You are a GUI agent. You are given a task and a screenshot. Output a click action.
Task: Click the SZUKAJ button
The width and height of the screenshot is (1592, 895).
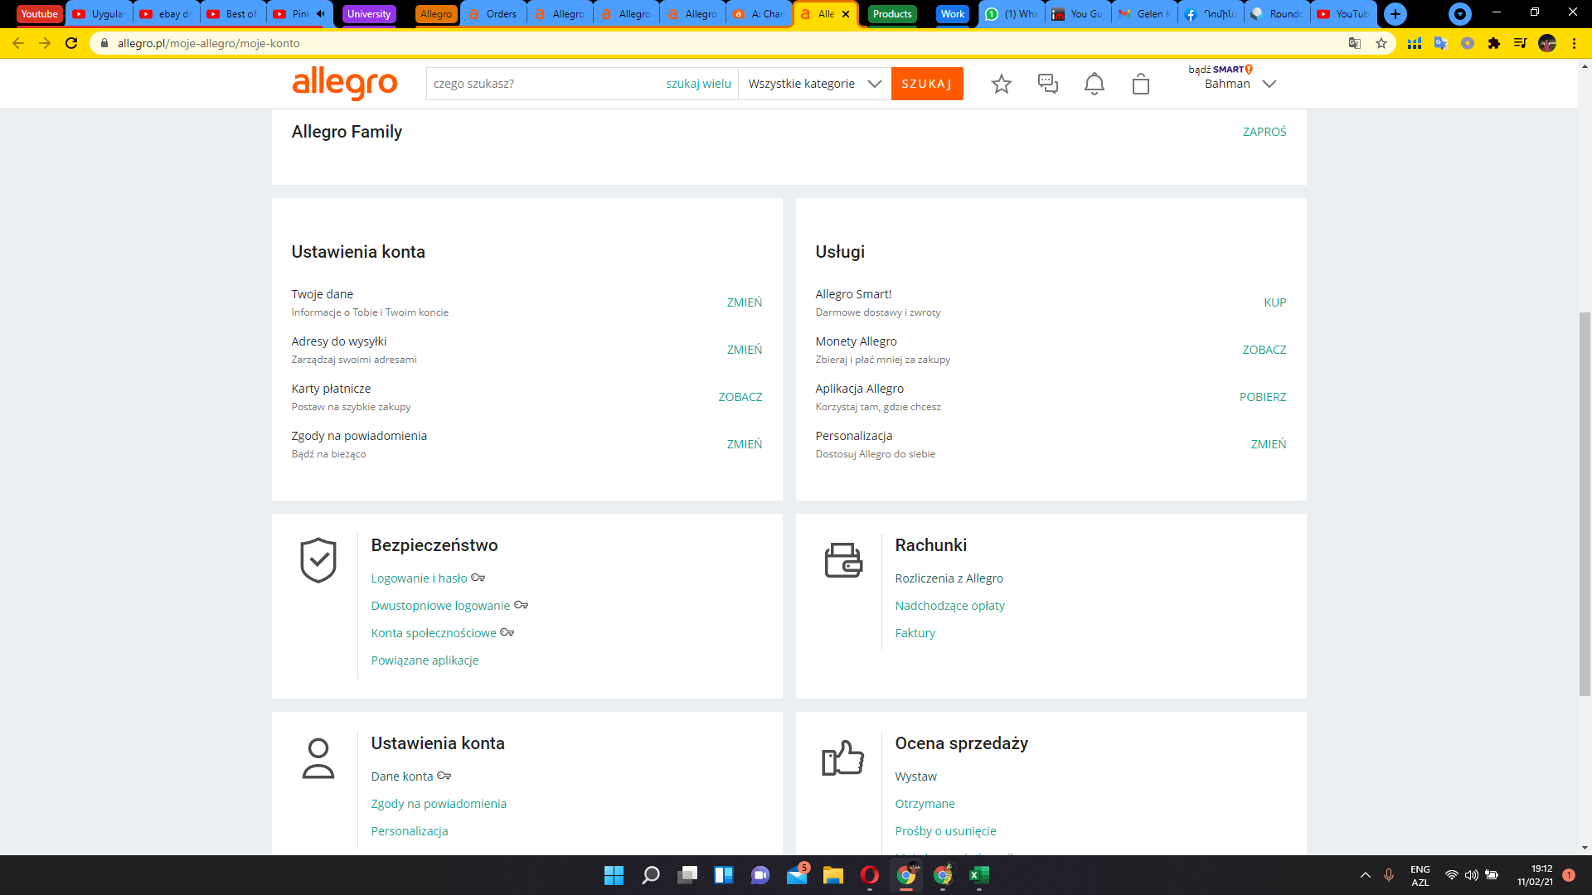click(926, 84)
